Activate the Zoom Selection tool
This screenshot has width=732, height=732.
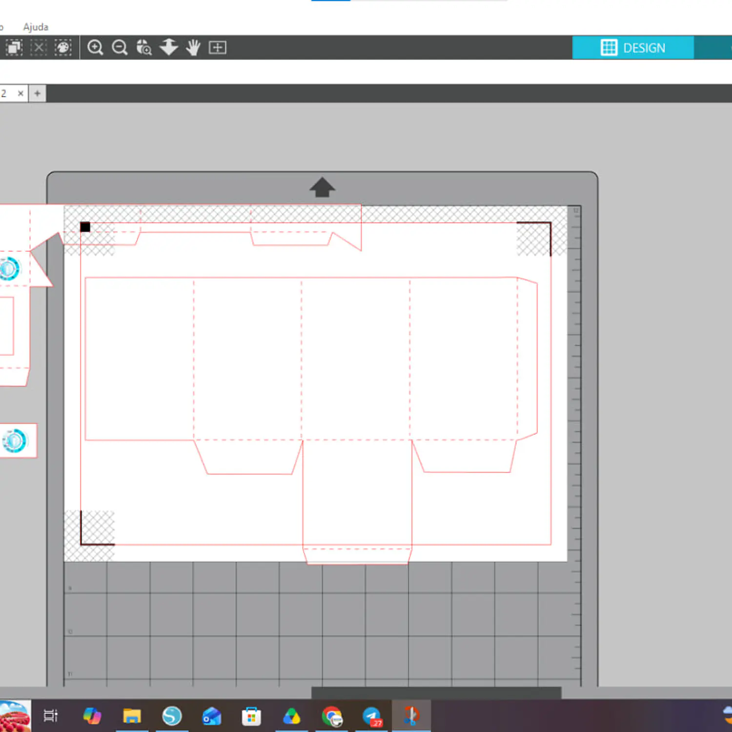tap(144, 47)
